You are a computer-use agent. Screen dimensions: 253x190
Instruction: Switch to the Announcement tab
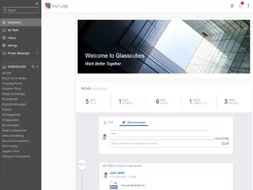click(134, 123)
